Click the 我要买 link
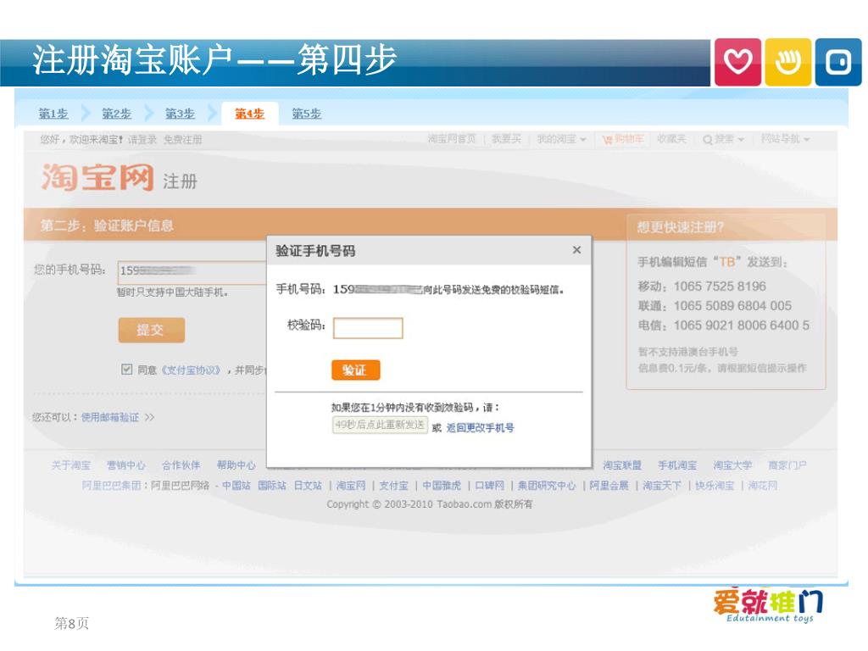The image size is (868, 651). pyautogui.click(x=507, y=139)
